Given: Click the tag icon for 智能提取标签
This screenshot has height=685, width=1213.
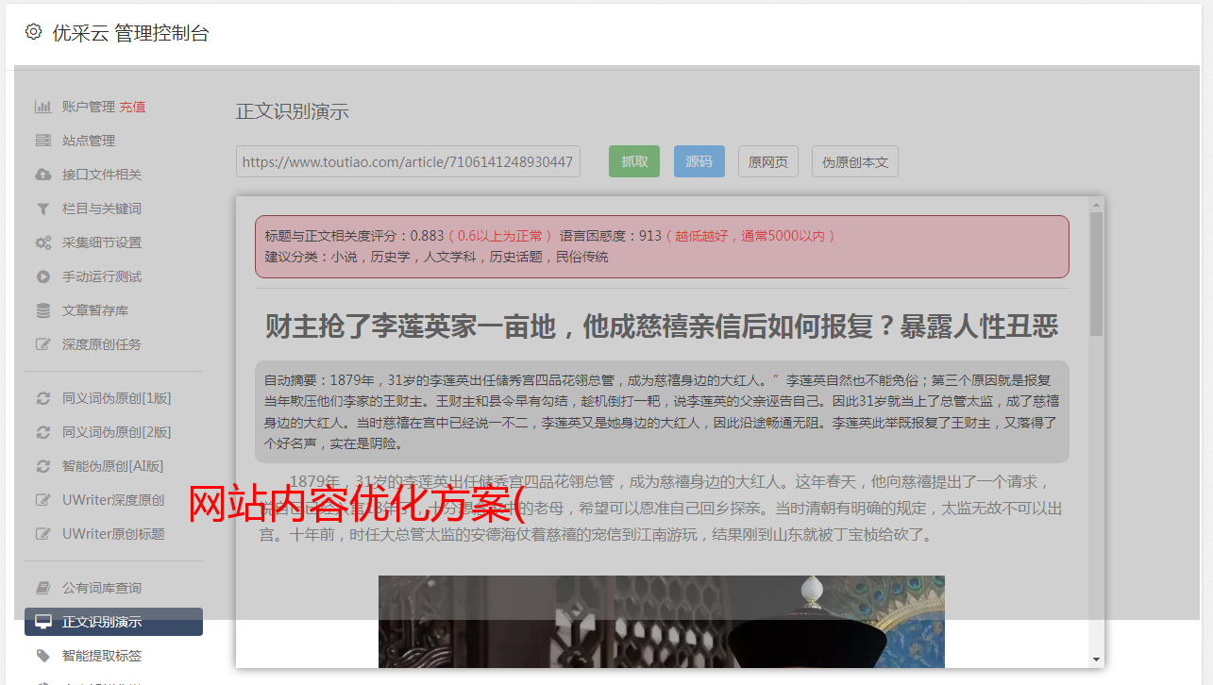Looking at the screenshot, I should point(42,656).
